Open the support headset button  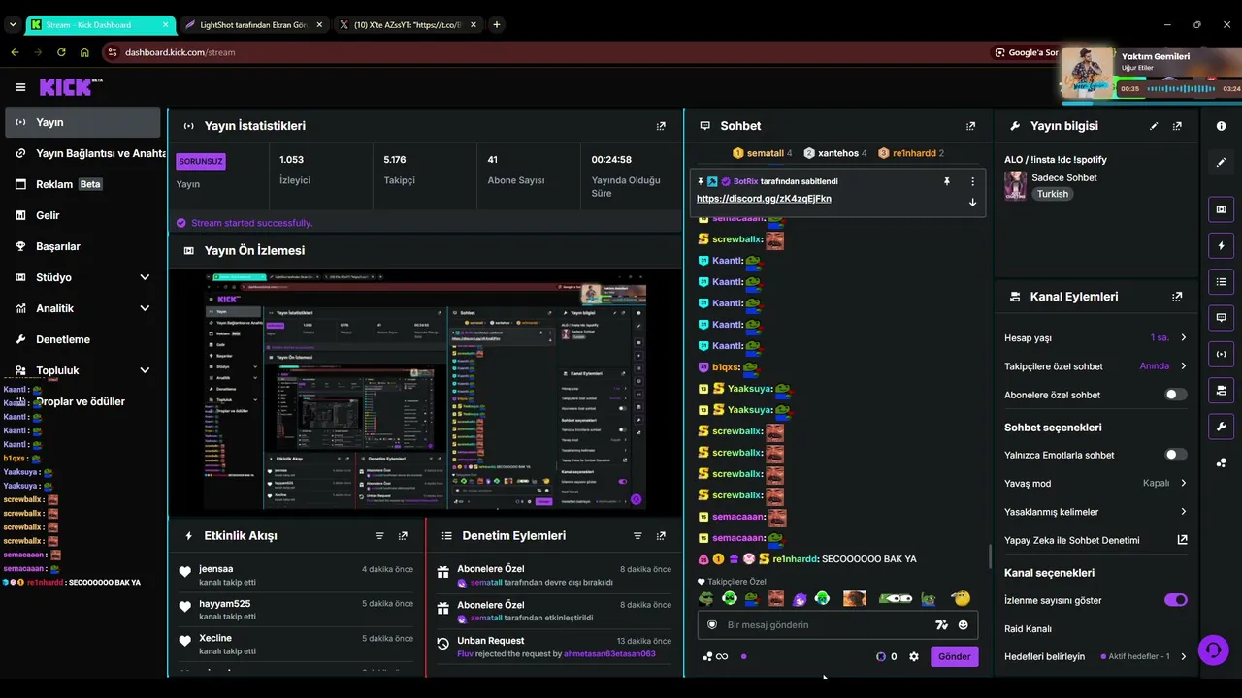click(1213, 650)
